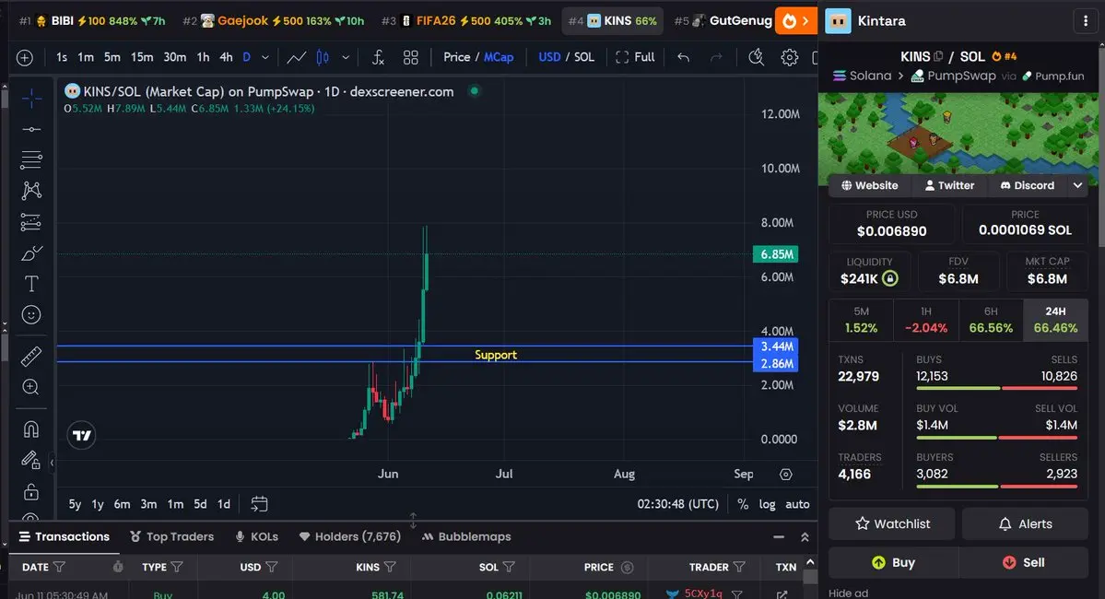The width and height of the screenshot is (1105, 599).
Task: Add KINS to Watchlist
Action: point(892,523)
